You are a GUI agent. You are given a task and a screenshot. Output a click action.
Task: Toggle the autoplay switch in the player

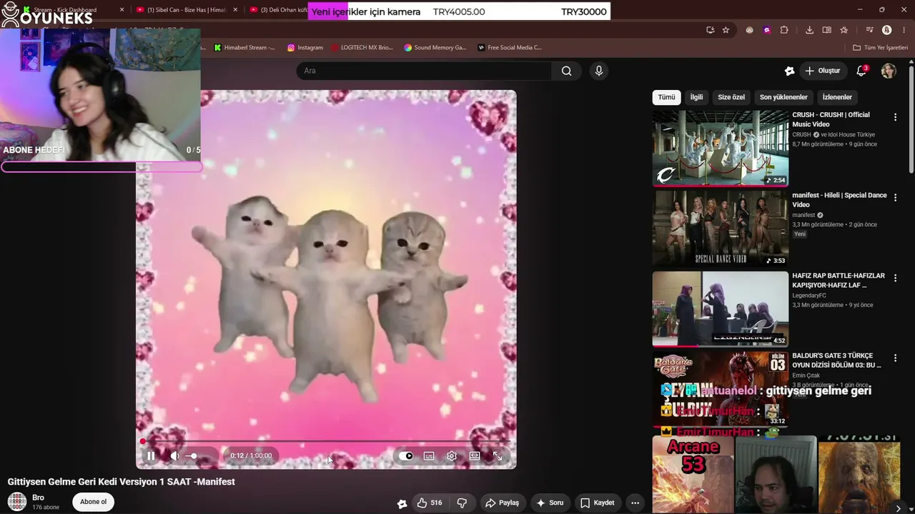pyautogui.click(x=406, y=455)
